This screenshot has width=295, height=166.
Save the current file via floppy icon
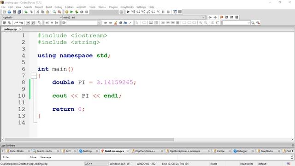pos(14,12)
